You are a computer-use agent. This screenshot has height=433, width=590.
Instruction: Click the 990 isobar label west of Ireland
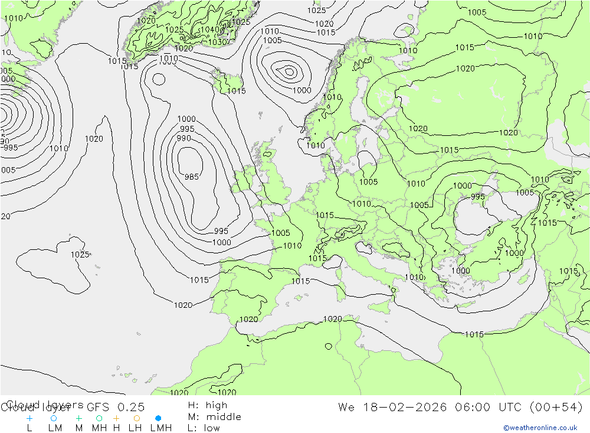click(183, 138)
